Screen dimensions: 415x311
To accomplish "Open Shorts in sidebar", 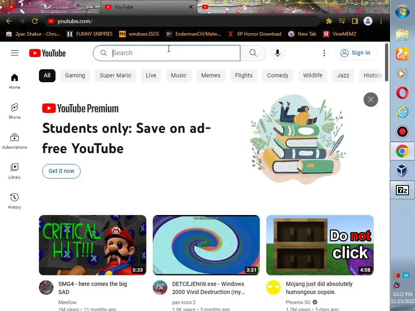I will point(15,111).
